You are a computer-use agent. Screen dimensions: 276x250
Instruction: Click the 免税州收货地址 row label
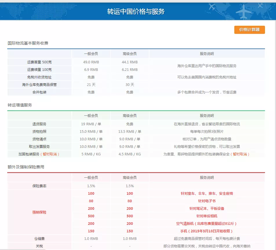pos(39,77)
